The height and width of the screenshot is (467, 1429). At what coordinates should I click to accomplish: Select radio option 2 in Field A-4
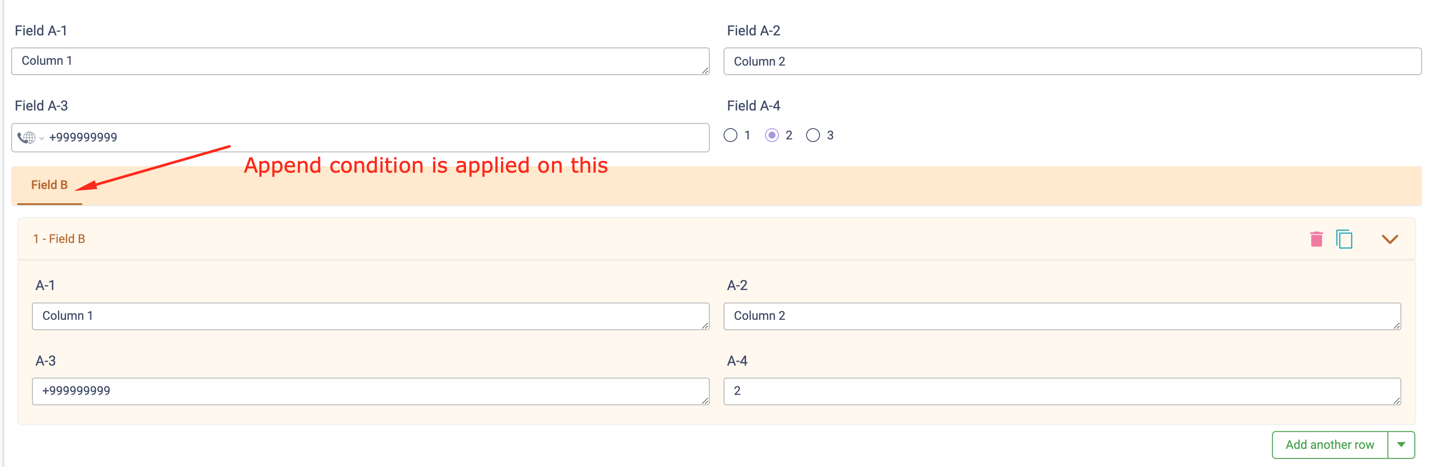[772, 135]
